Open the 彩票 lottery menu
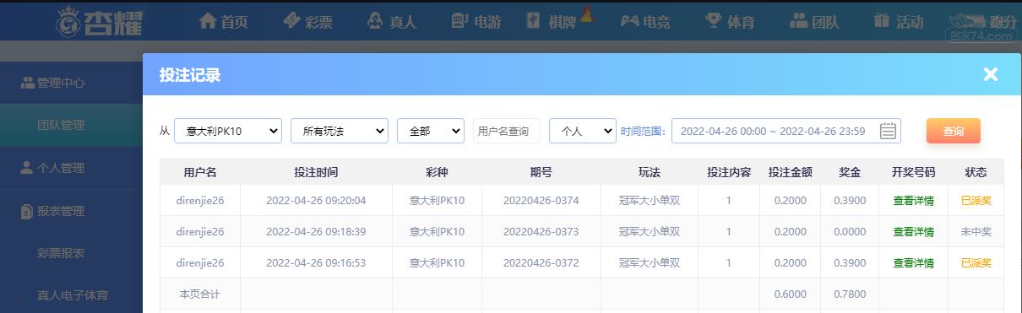The height and width of the screenshot is (313, 1022). pos(307,22)
